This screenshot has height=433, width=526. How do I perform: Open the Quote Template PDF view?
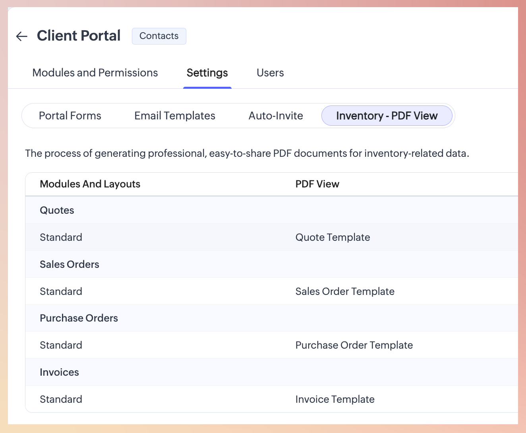(333, 237)
